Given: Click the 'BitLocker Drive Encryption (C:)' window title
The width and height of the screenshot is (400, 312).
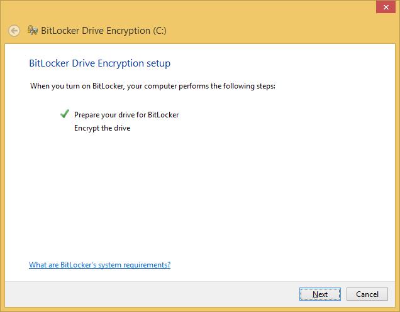Looking at the screenshot, I should [103, 30].
